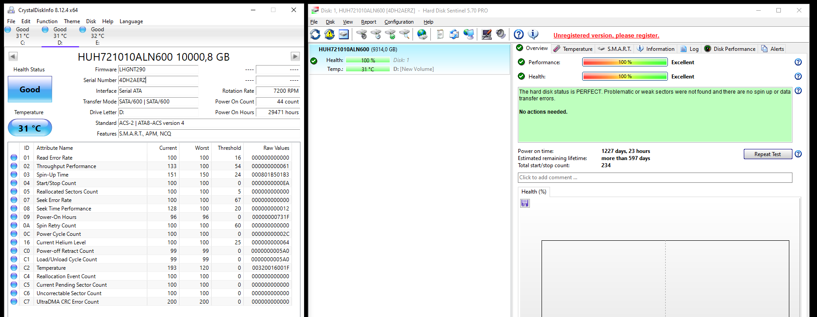Select the Overview tab
This screenshot has width=817, height=317.
[532, 48]
